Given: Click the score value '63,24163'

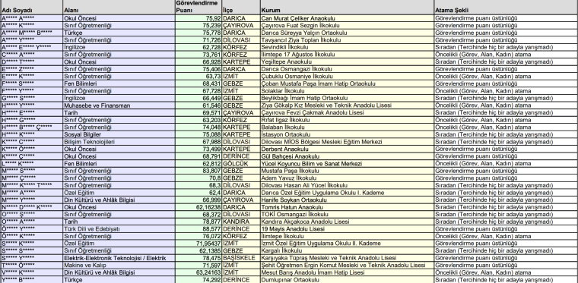Looking at the screenshot, I should pyautogui.click(x=198, y=273).
